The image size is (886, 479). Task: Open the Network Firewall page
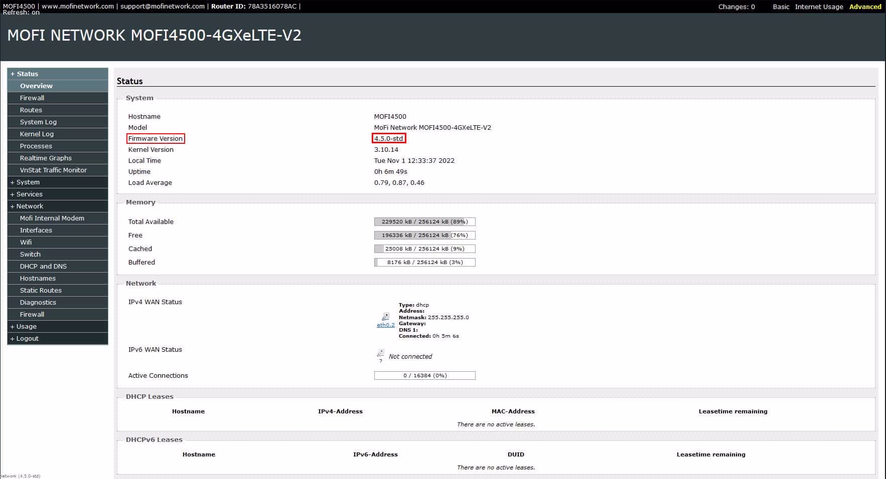58,314
